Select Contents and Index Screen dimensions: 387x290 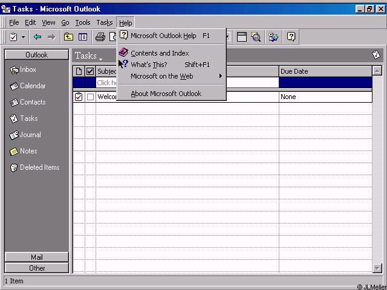(x=171, y=53)
